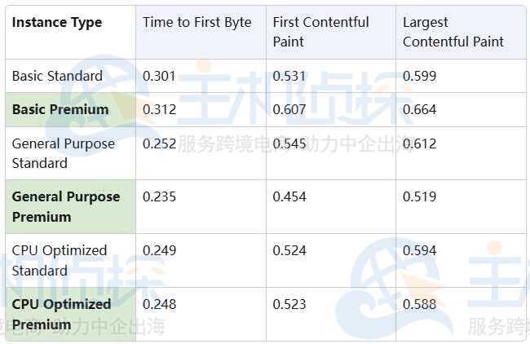The image size is (530, 344).
Task: Click the Instance Type column header
Action: coord(57,23)
